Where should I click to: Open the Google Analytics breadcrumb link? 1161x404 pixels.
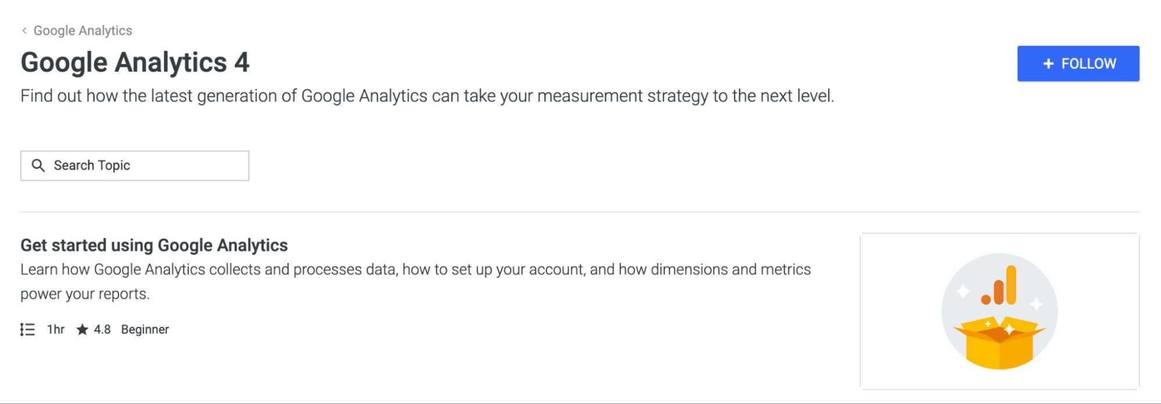82,31
